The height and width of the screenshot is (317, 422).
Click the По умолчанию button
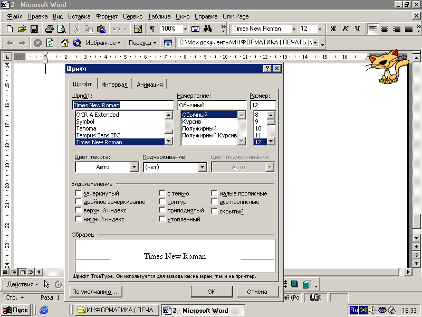(95, 292)
